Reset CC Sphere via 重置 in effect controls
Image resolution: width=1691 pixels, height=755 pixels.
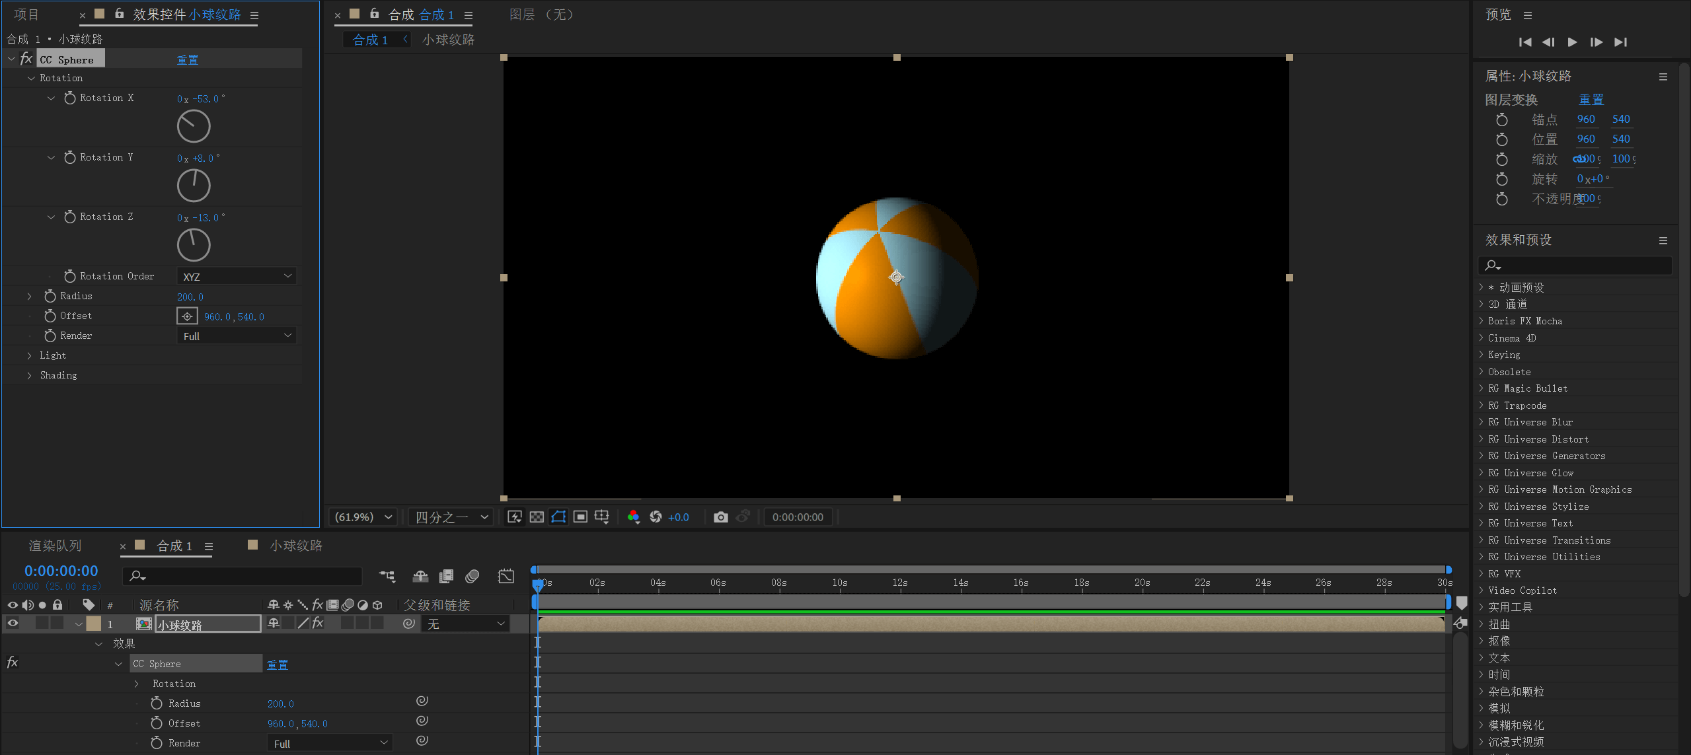pyautogui.click(x=188, y=59)
